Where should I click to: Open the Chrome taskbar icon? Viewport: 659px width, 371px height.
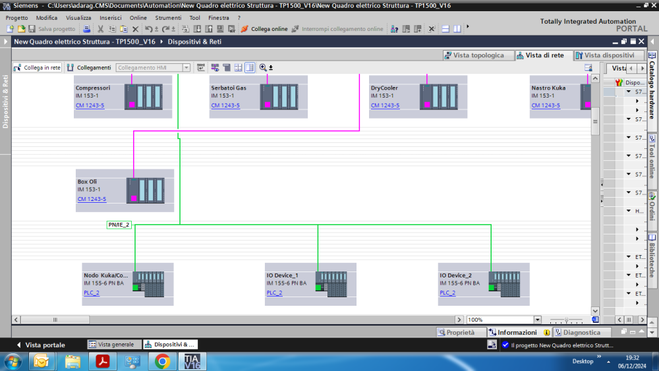(x=162, y=361)
